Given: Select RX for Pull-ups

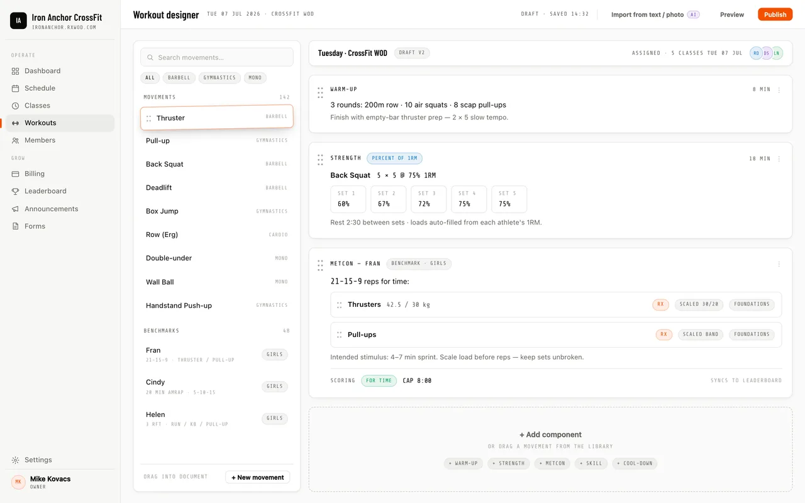Looking at the screenshot, I should 664,334.
